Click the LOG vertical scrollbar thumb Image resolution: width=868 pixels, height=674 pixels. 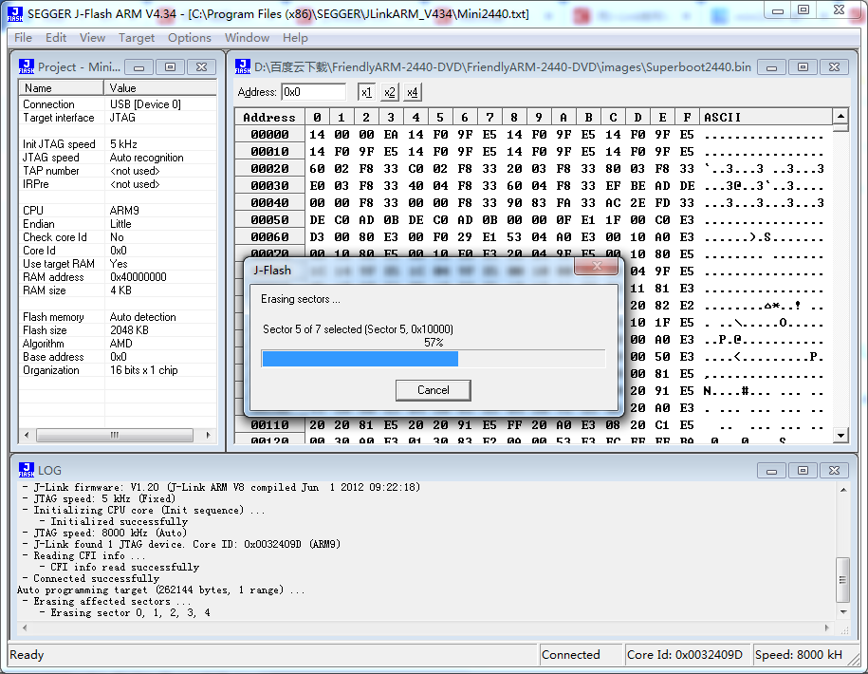[843, 580]
